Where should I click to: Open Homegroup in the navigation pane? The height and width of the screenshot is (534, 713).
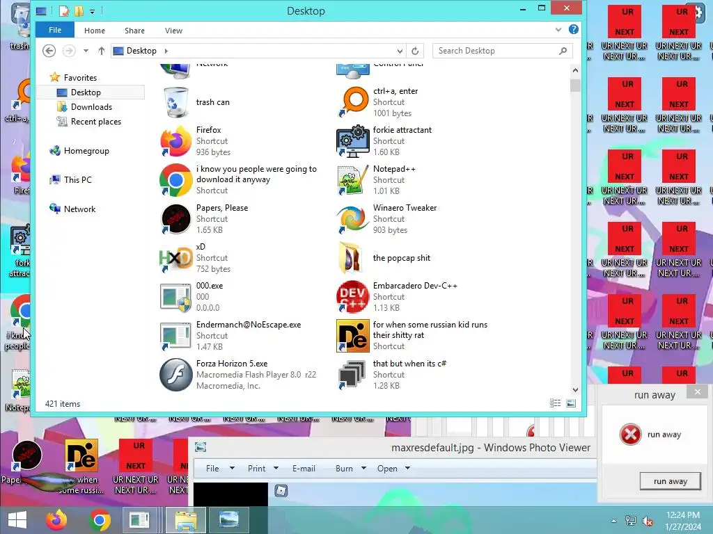point(86,151)
